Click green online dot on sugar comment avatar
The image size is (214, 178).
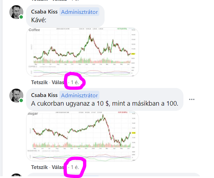coord(21,100)
